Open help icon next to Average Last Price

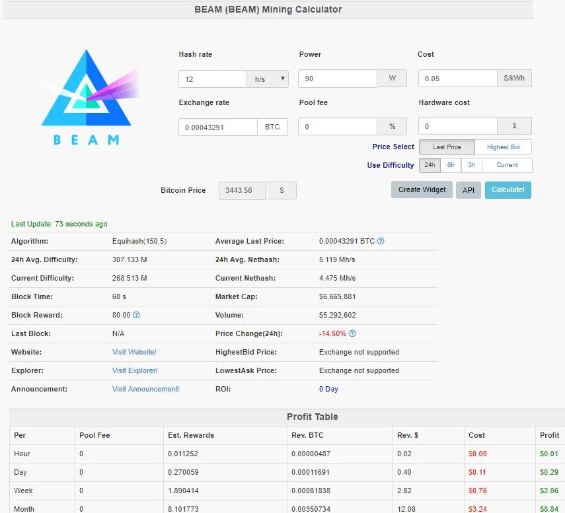point(381,241)
